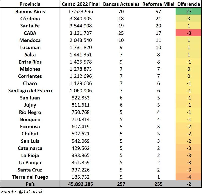
Task: Click the Buenos Aires province cell
Action: coord(30,11)
